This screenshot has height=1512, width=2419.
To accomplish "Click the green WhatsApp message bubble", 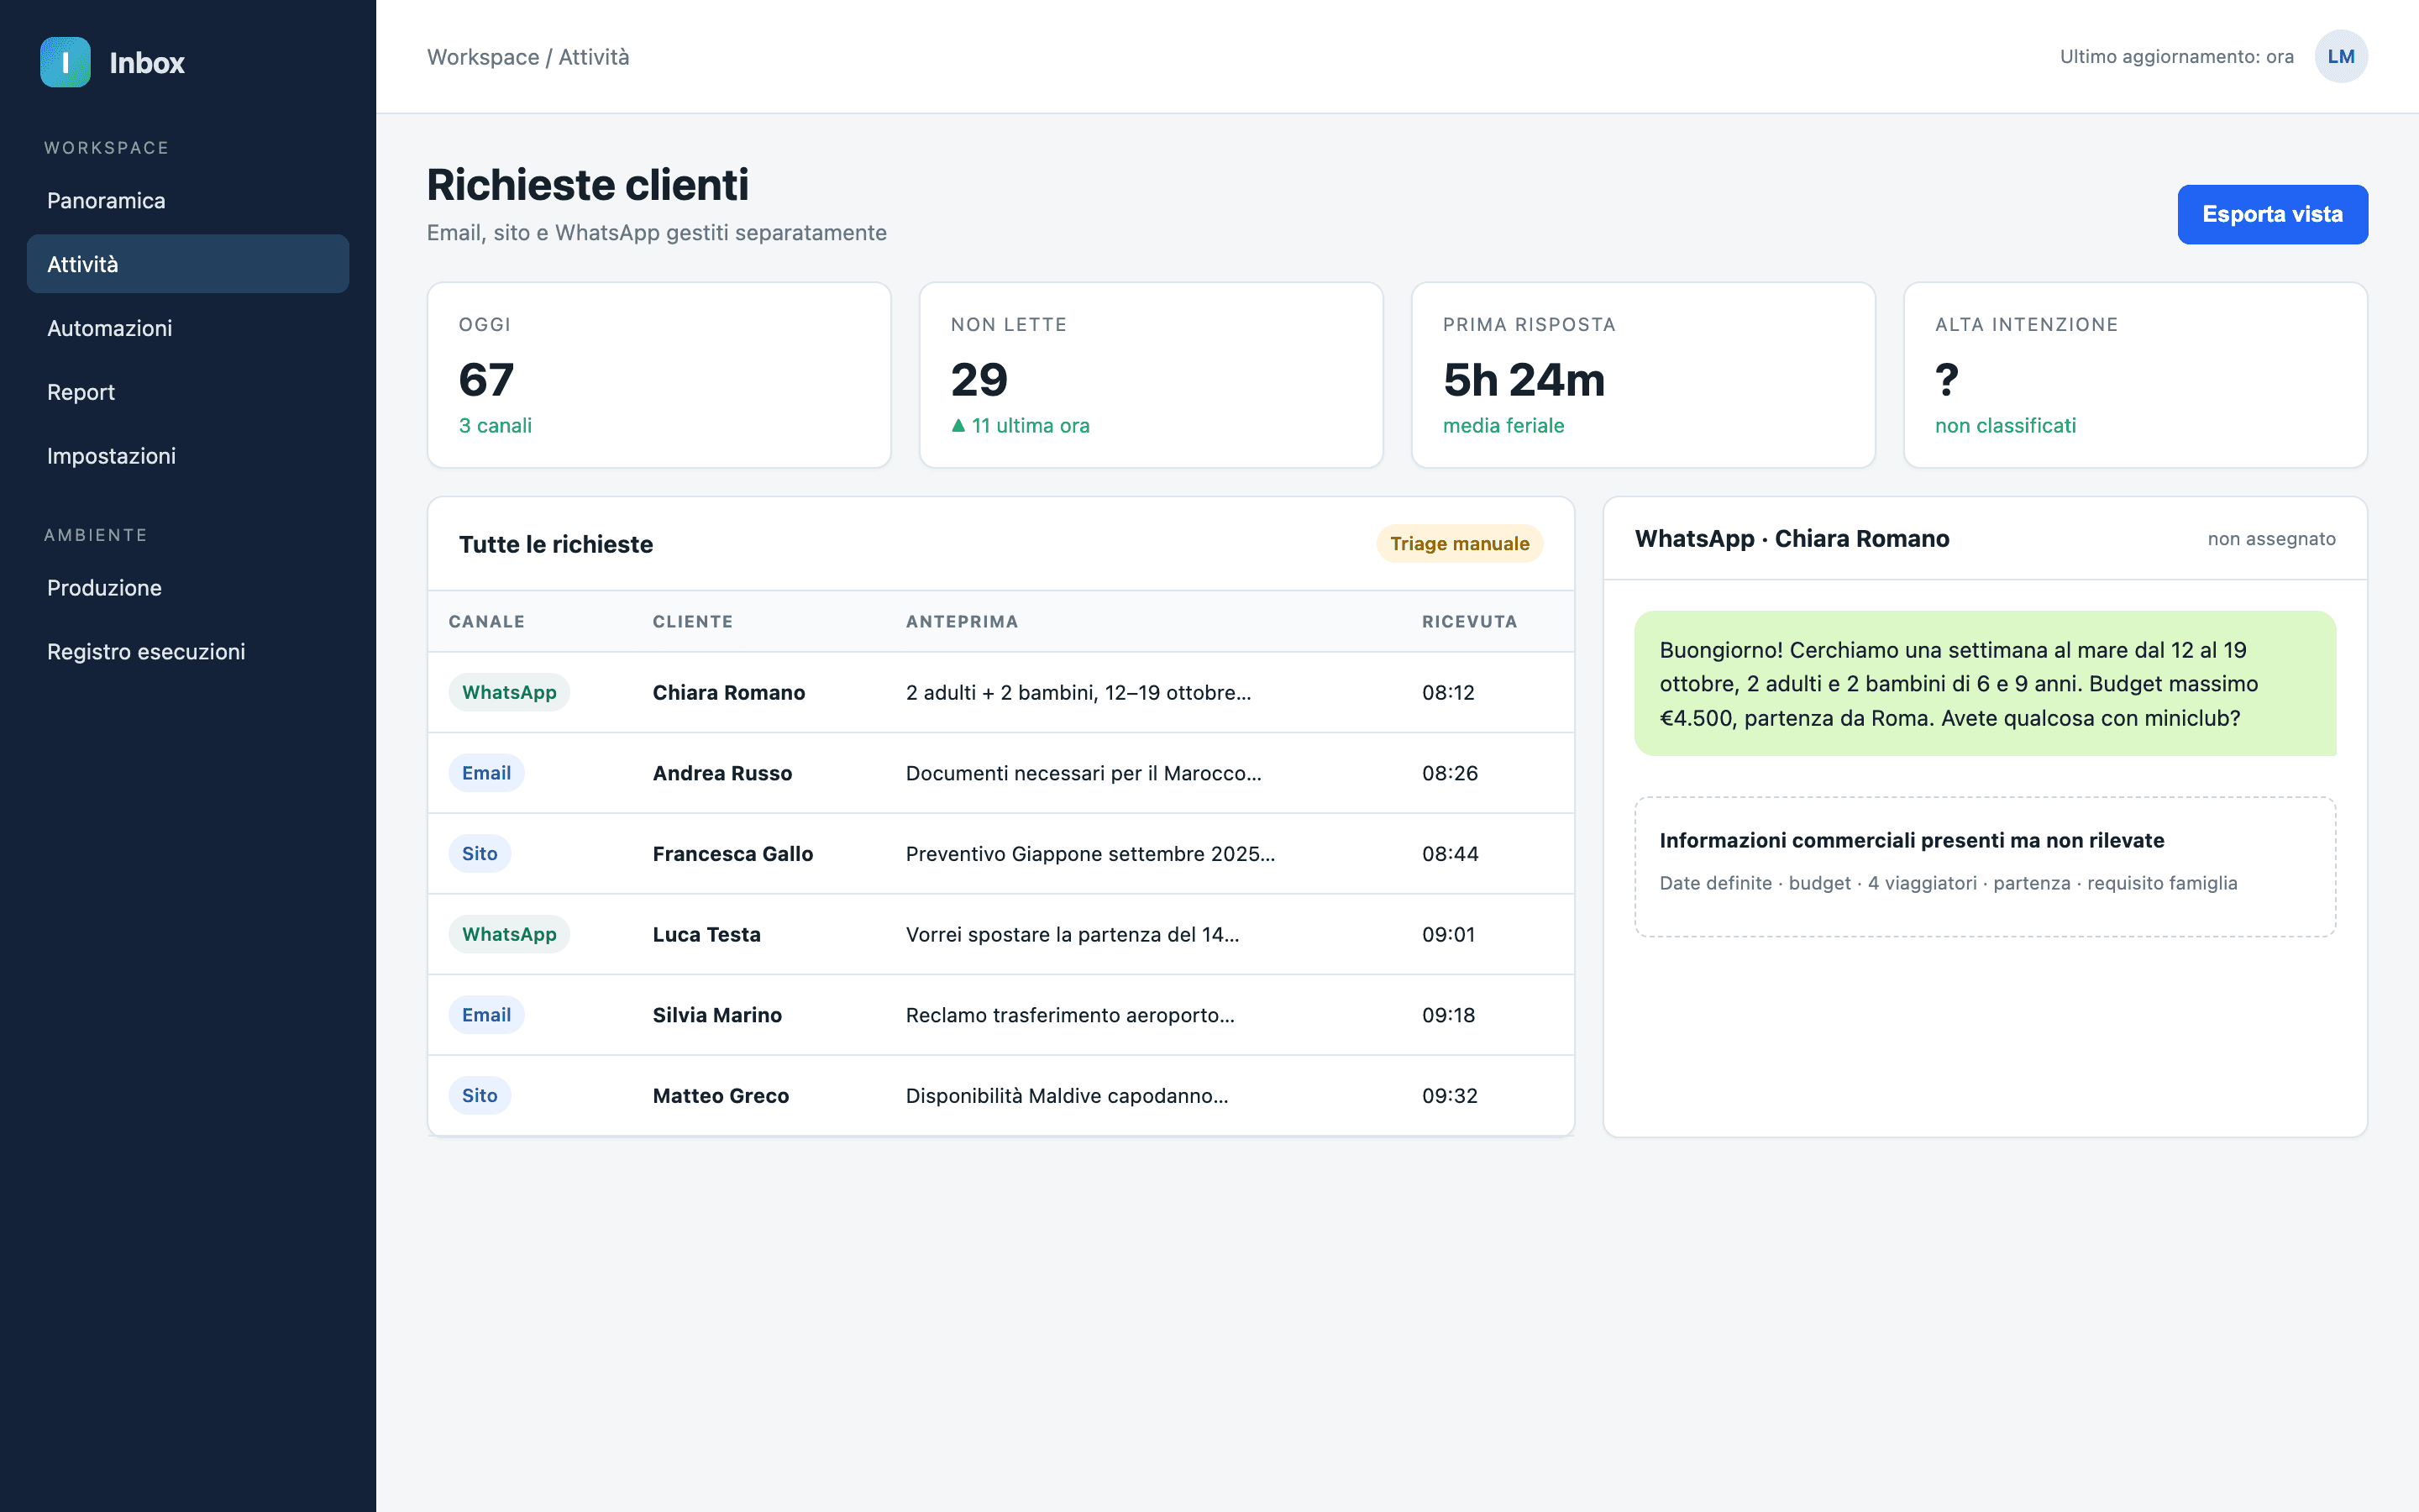I will coord(1986,684).
